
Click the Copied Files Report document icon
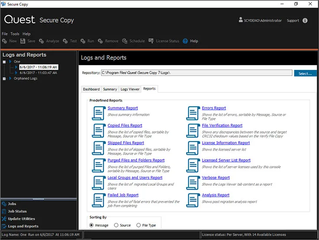(x=99, y=131)
